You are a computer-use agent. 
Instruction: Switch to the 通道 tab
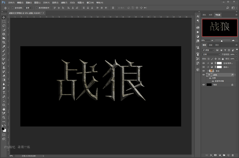point(211,45)
